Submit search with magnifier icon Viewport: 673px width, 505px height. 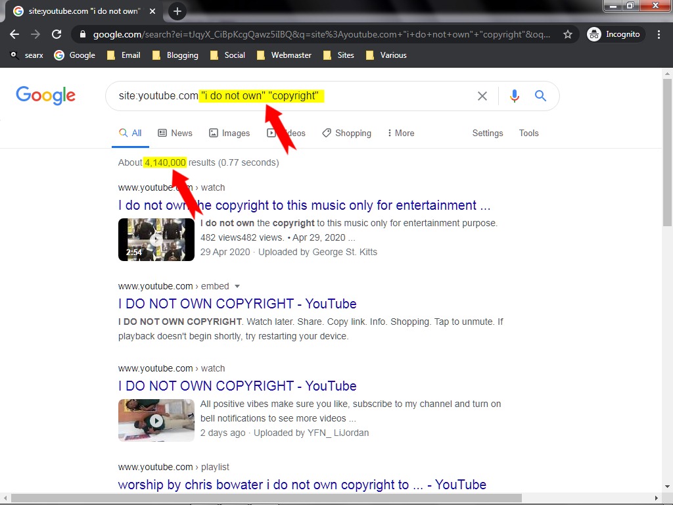click(x=540, y=96)
